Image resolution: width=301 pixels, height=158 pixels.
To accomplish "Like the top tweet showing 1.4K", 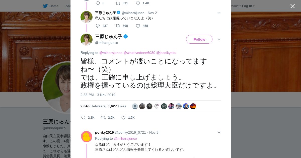I will pyautogui.click(x=138, y=3).
